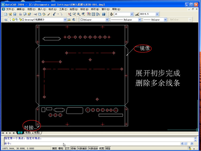Viewport: 201px width, 151px height.
Task: Switch to the 布局2 layout tab
Action: [37, 133]
